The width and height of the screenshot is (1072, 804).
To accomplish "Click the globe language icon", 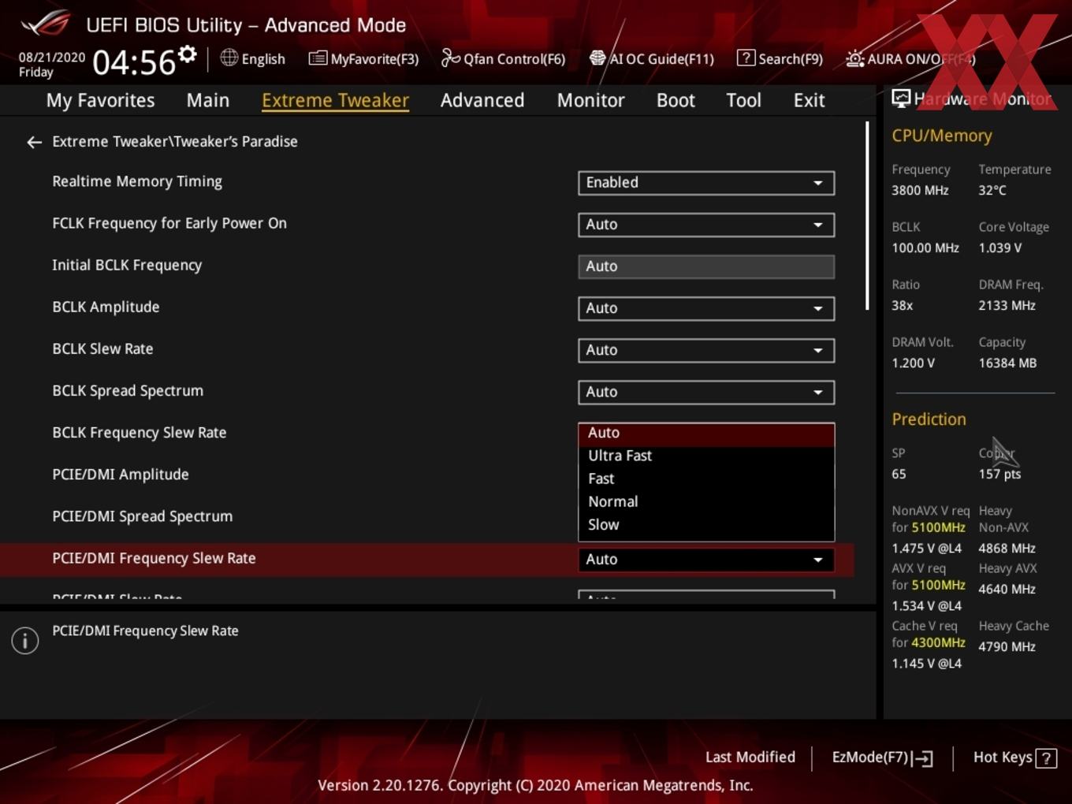I will coord(229,58).
